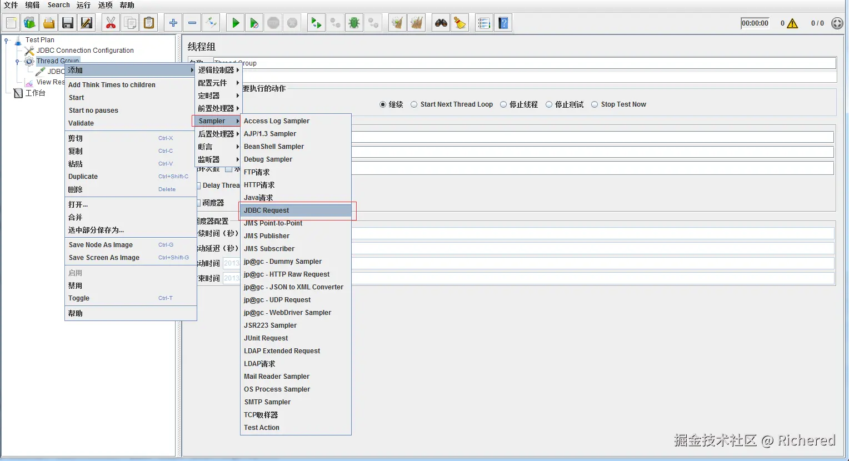Click the green bug remote start icon

(354, 23)
